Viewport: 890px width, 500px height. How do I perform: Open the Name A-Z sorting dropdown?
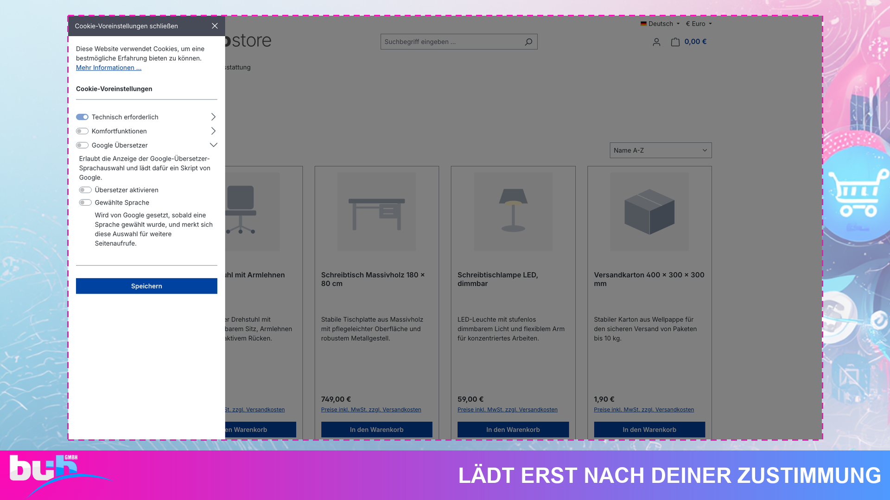coord(661,150)
